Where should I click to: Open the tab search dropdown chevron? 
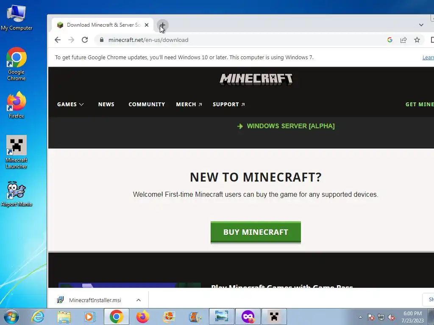pyautogui.click(x=421, y=25)
